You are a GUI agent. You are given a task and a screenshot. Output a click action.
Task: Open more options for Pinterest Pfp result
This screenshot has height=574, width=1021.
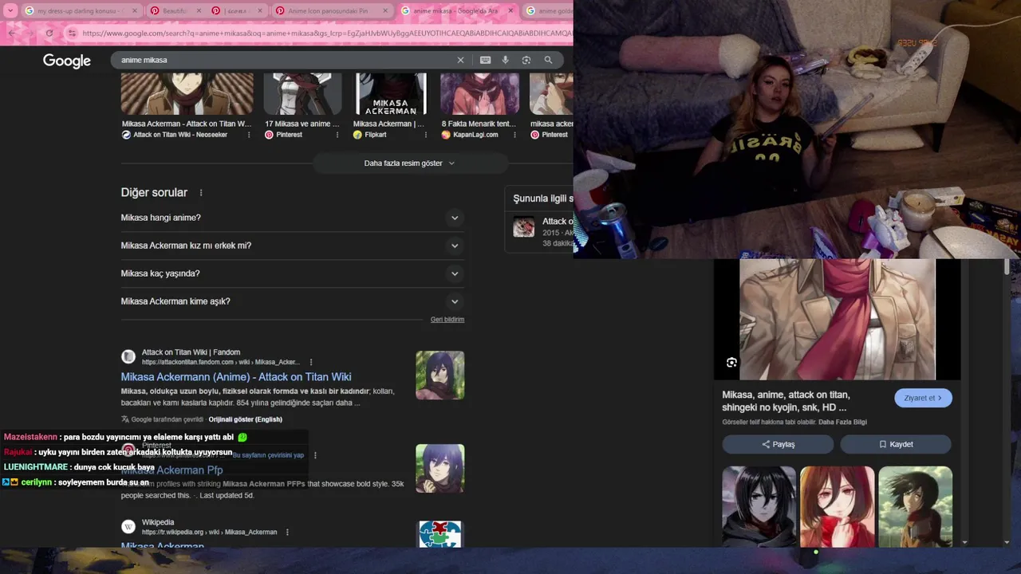(x=315, y=455)
